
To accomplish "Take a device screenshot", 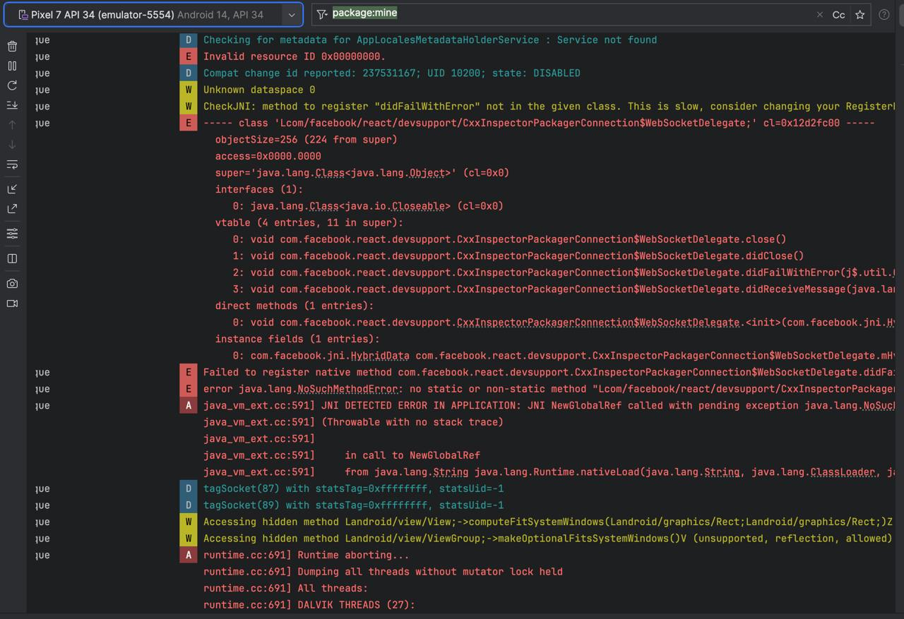I will (12, 284).
